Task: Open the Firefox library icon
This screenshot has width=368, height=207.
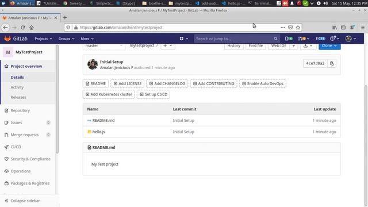Action: click(335, 28)
